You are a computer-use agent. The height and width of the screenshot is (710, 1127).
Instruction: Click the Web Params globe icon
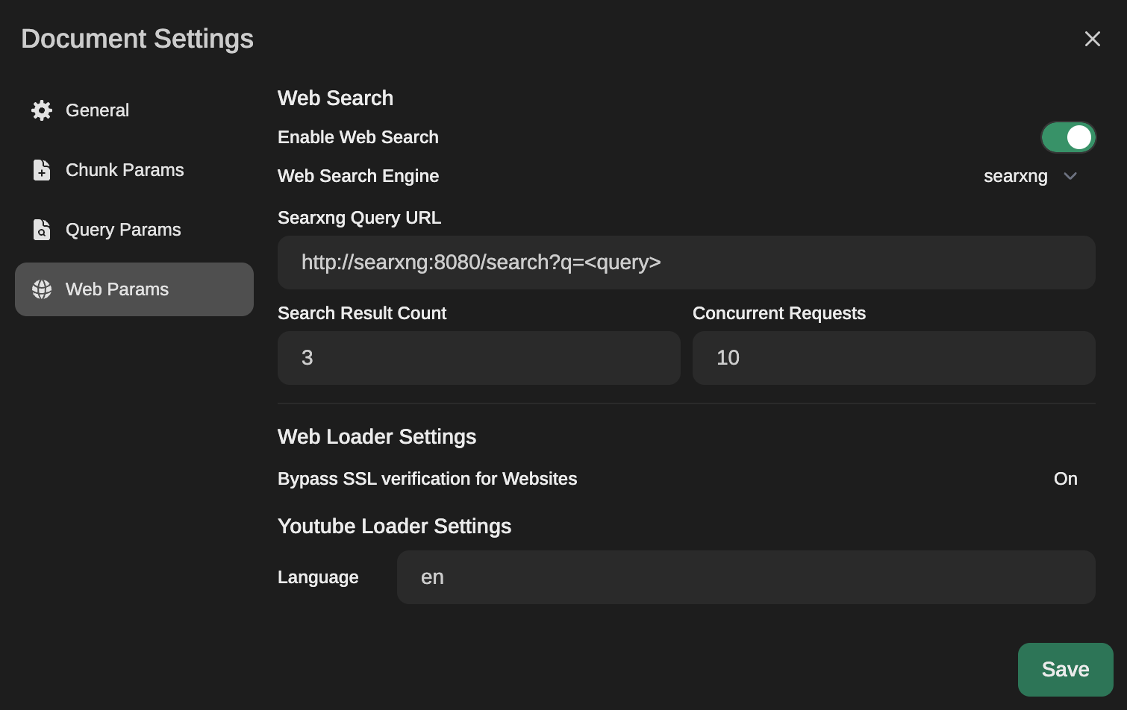pos(42,289)
